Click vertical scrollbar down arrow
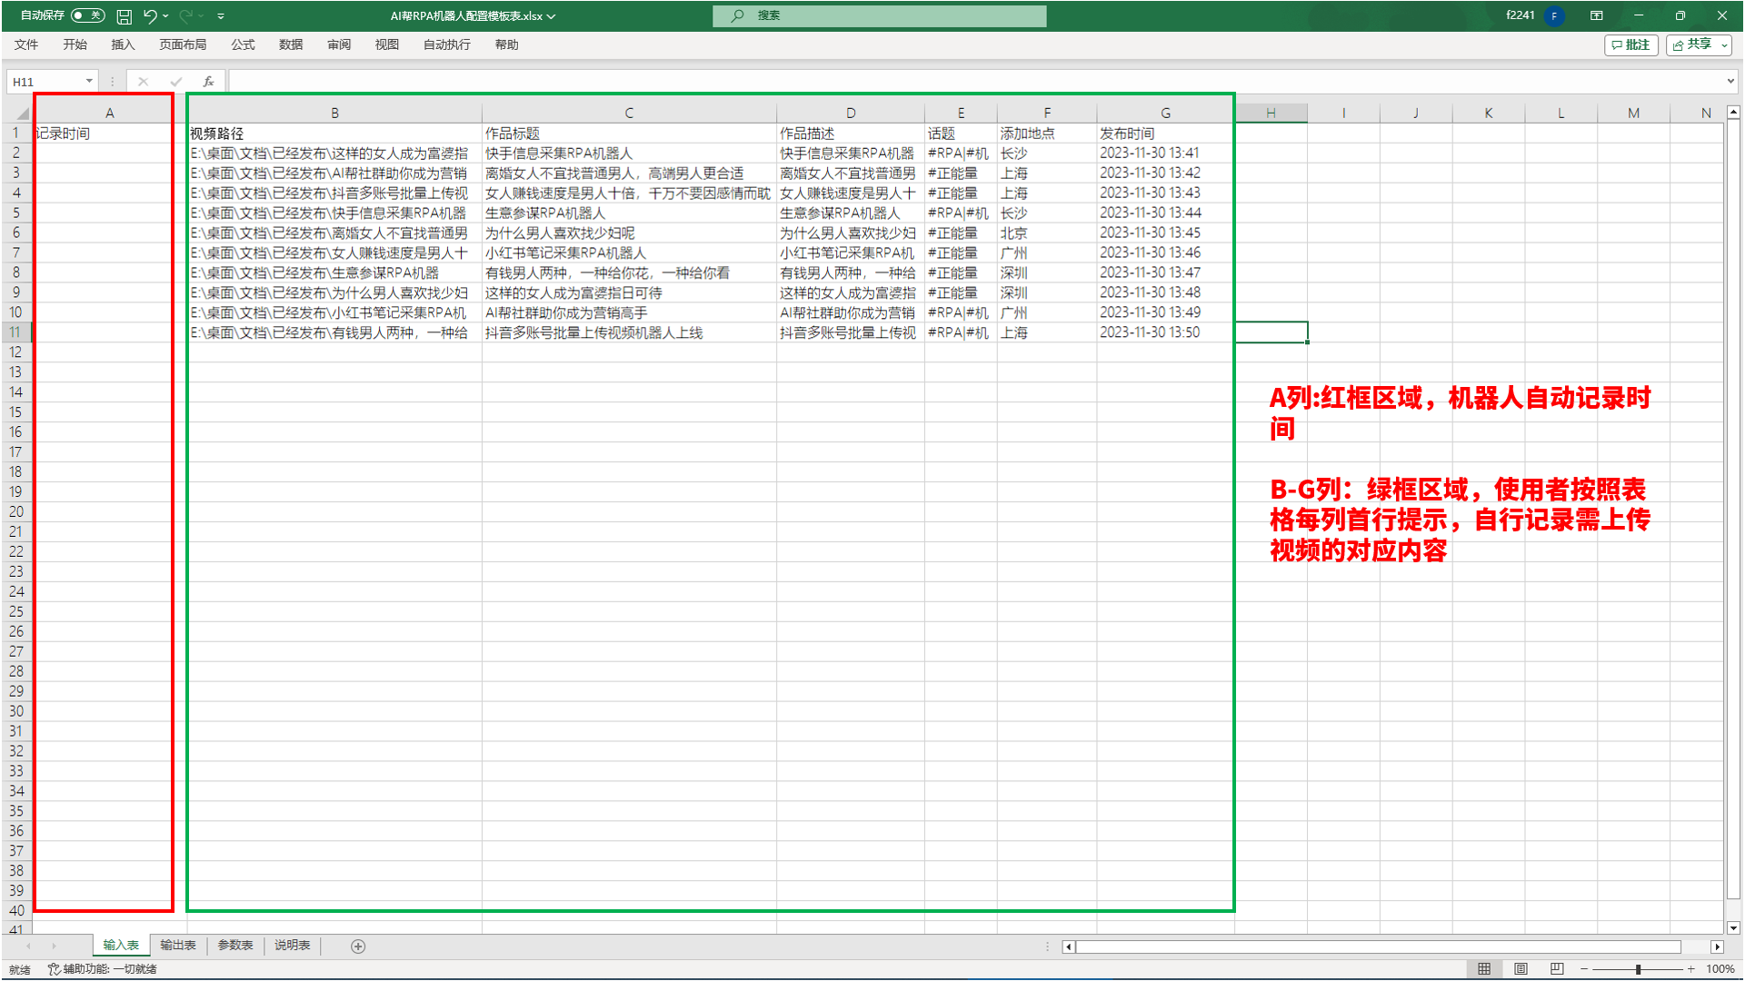The height and width of the screenshot is (981, 1745). pyautogui.click(x=1733, y=928)
